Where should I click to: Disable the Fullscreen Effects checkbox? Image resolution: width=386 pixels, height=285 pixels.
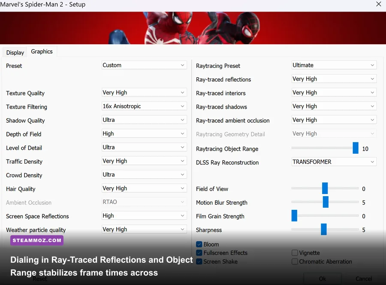(x=199, y=253)
